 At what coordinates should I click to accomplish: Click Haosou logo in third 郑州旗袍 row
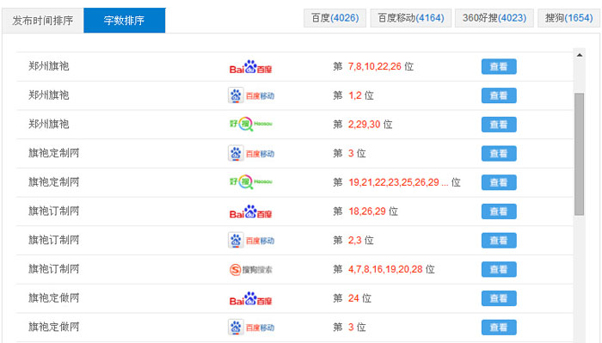(251, 124)
